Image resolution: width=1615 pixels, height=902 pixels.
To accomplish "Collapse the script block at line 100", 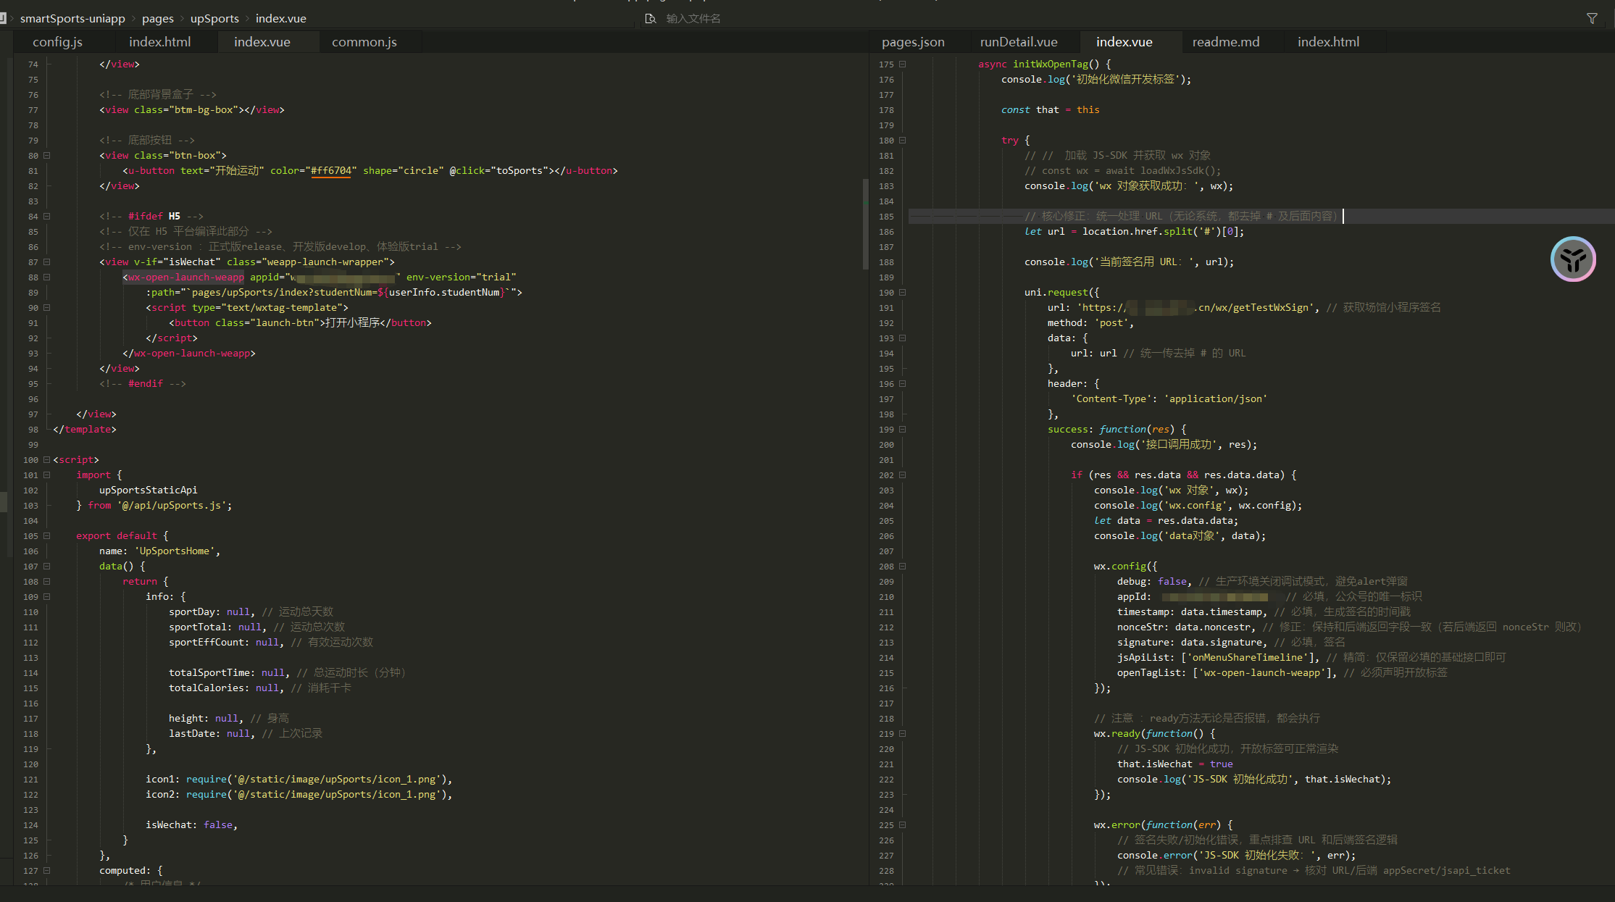I will pos(46,460).
